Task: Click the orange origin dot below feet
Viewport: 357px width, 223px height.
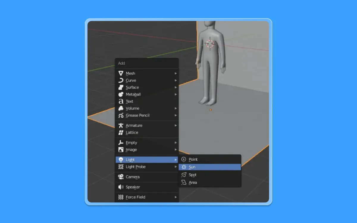Action: point(211,110)
